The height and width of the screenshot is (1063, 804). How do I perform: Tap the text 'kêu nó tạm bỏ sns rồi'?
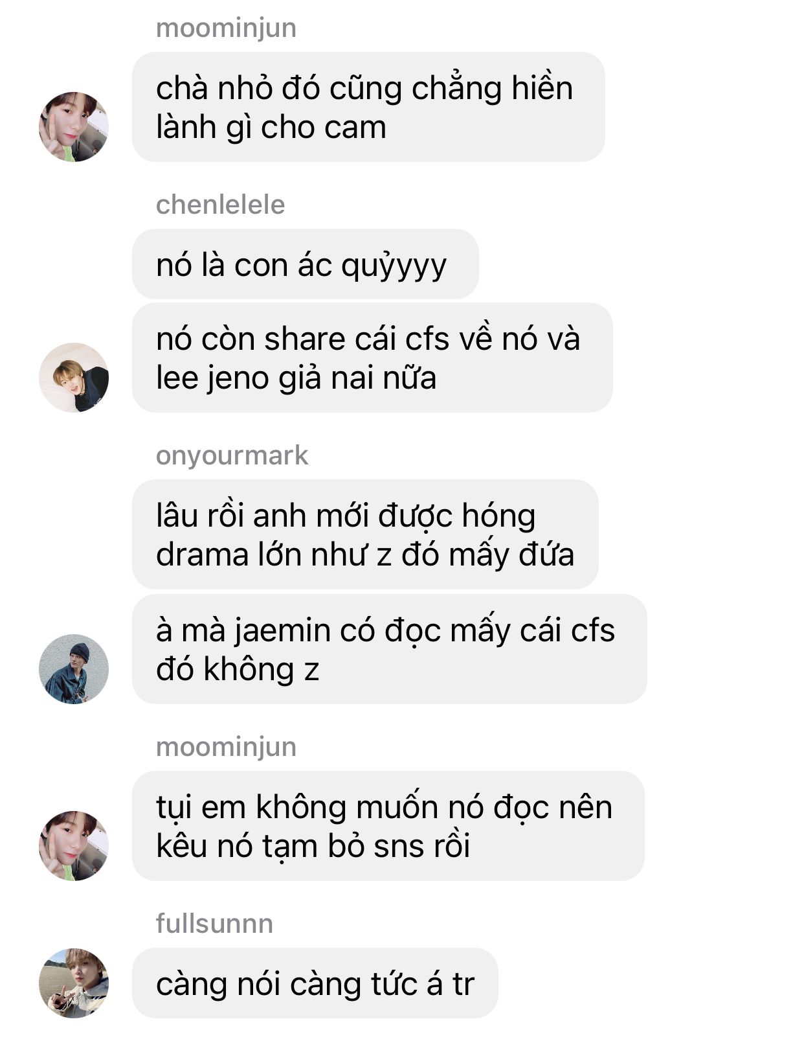[x=313, y=846]
